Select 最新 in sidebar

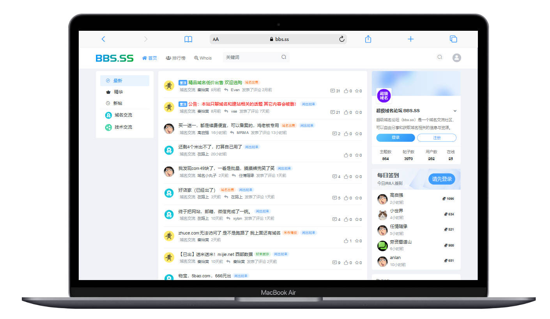tap(125, 81)
